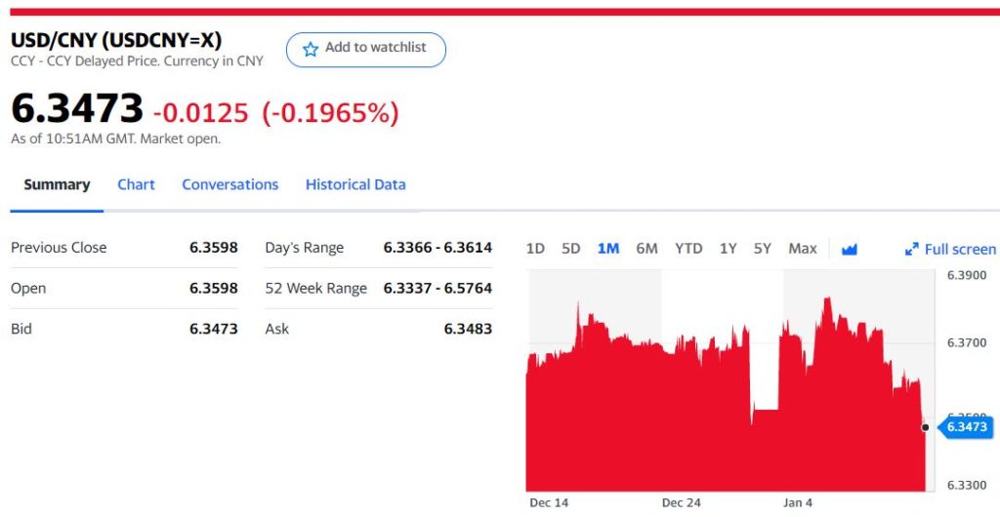Click the chart type icon beside Max
The width and height of the screenshot is (1000, 517).
pyautogui.click(x=849, y=249)
